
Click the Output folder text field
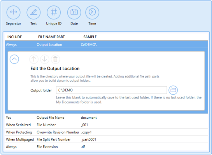[x=111, y=90]
